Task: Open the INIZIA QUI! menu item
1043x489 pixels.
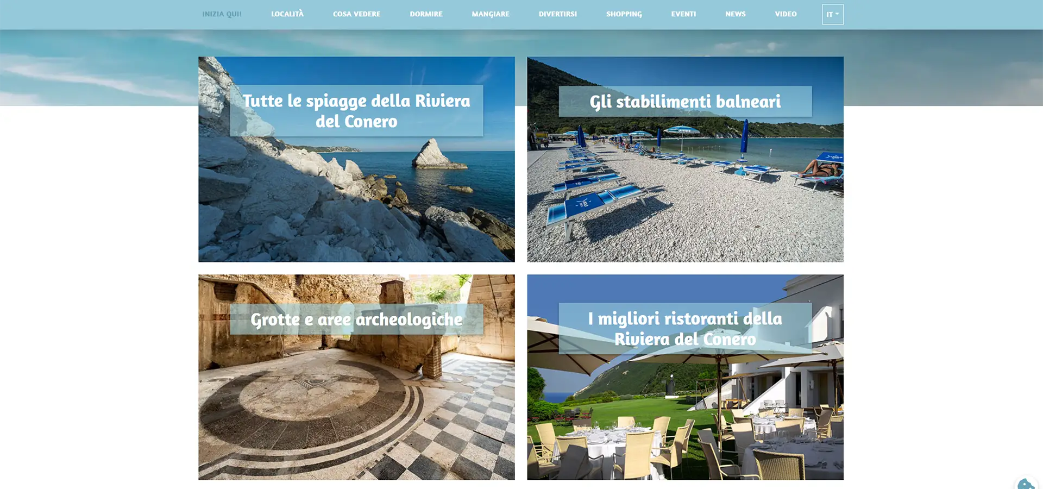Action: pos(222,14)
